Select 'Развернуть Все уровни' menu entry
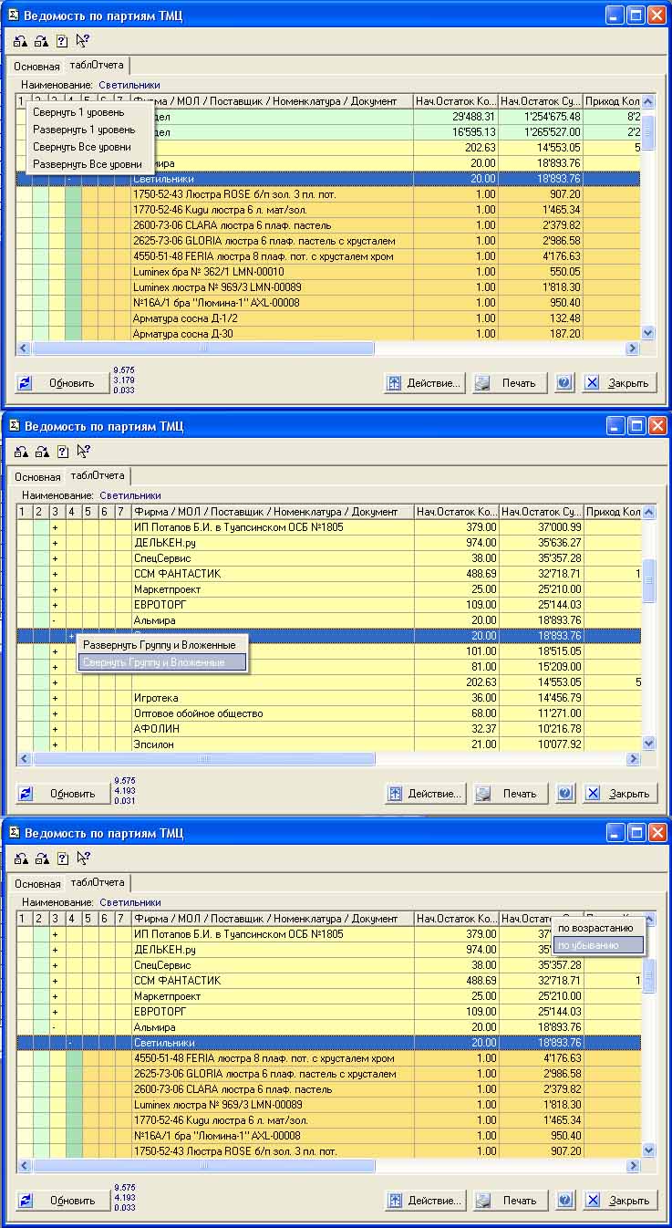672x1228 pixels. [87, 163]
